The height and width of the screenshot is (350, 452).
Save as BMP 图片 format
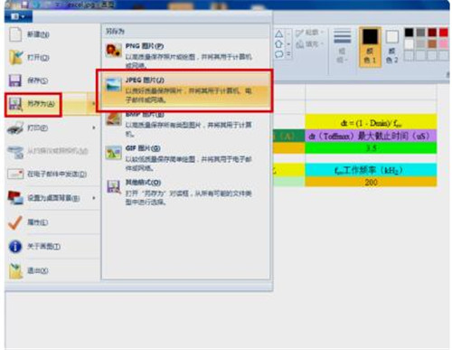185,124
